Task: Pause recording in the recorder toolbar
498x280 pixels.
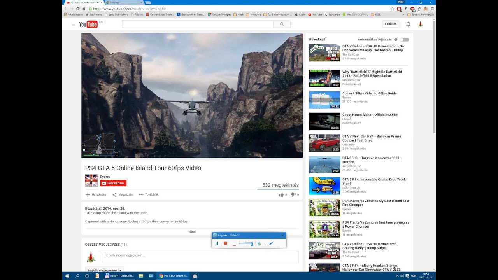Action: (x=217, y=243)
